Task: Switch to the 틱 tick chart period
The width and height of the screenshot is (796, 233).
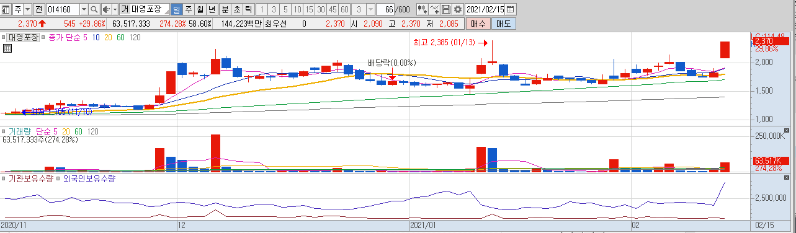Action: (x=248, y=9)
